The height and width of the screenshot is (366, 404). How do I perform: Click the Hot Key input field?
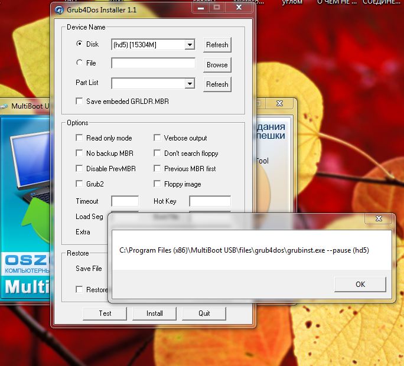[x=210, y=201]
